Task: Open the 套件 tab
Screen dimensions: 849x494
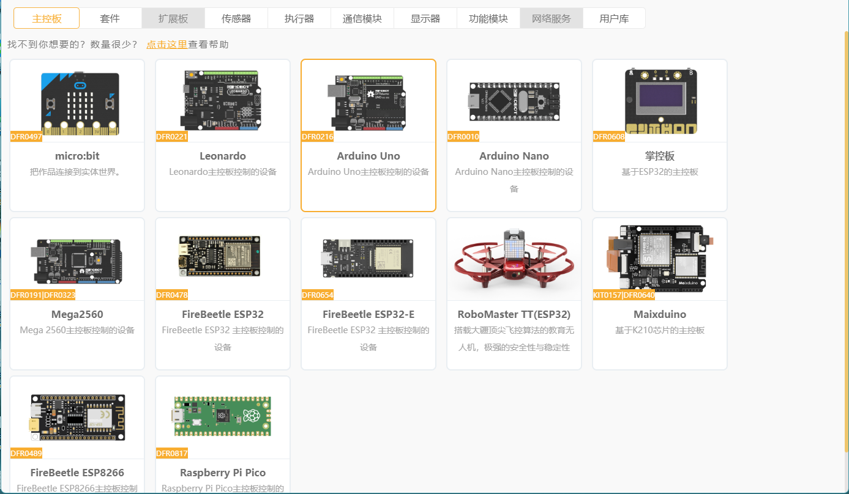Action: point(110,19)
